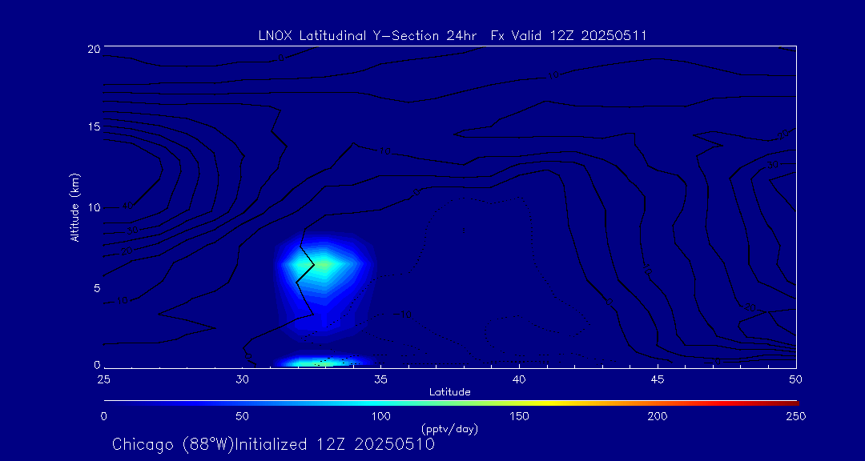Click altitude axis tick label 0

click(x=97, y=364)
